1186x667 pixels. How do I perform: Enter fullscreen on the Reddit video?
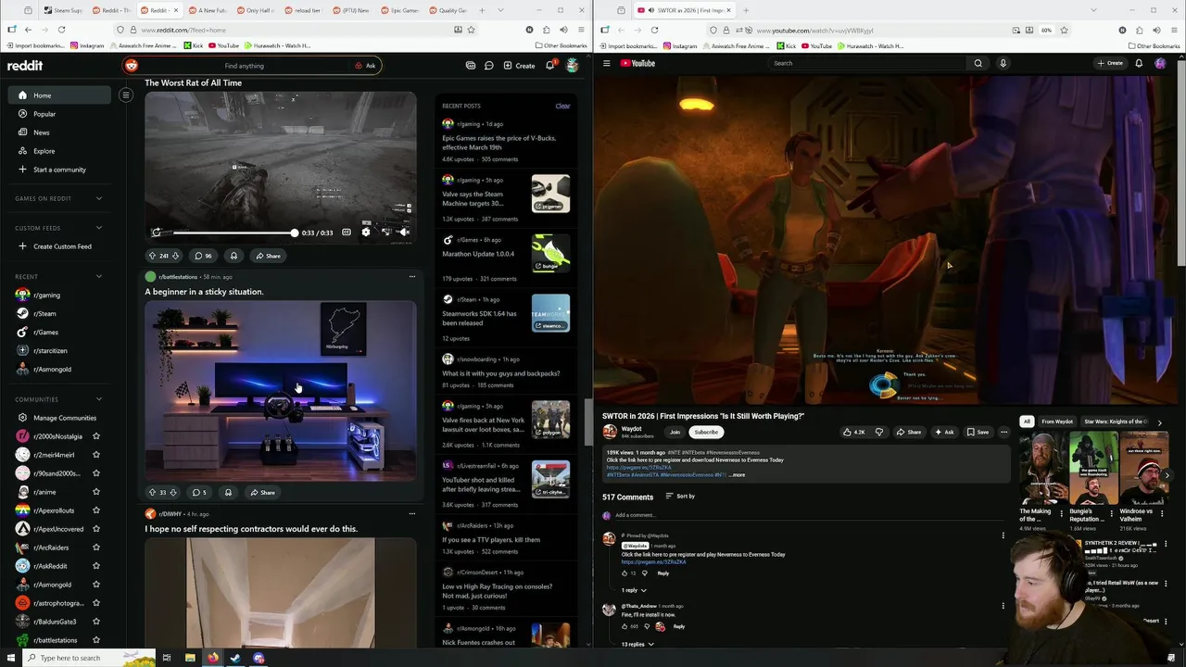(x=385, y=233)
